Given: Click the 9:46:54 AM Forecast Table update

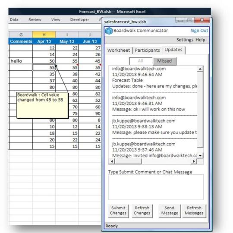Looking at the screenshot, I should 154,77.
